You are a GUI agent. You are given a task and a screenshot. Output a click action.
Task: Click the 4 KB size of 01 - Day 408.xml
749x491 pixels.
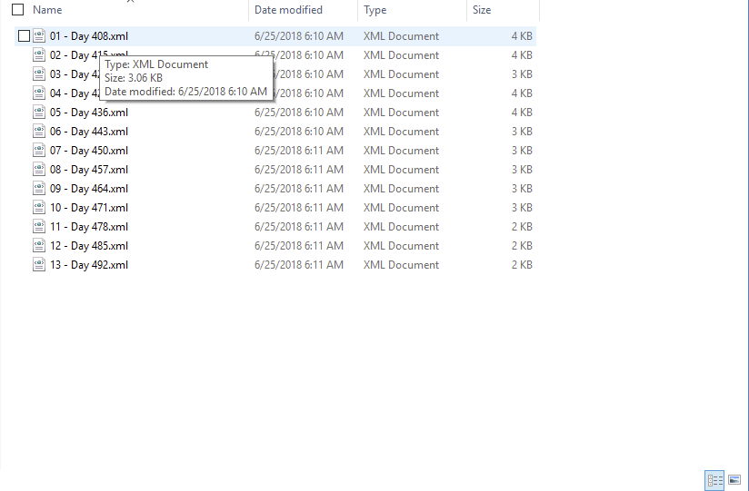(522, 35)
